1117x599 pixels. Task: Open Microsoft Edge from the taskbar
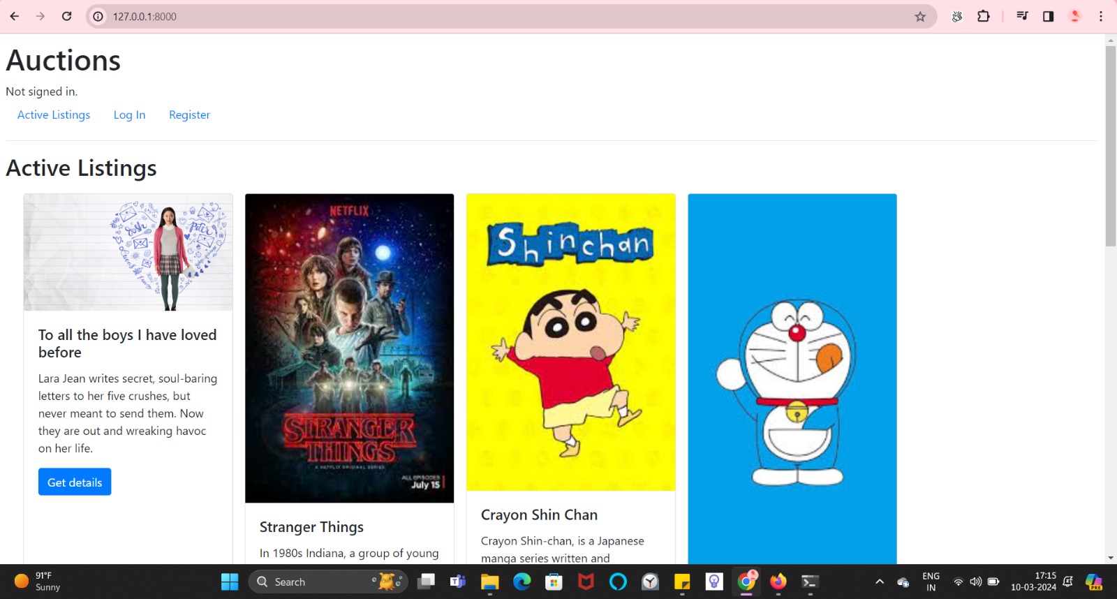coord(522,582)
